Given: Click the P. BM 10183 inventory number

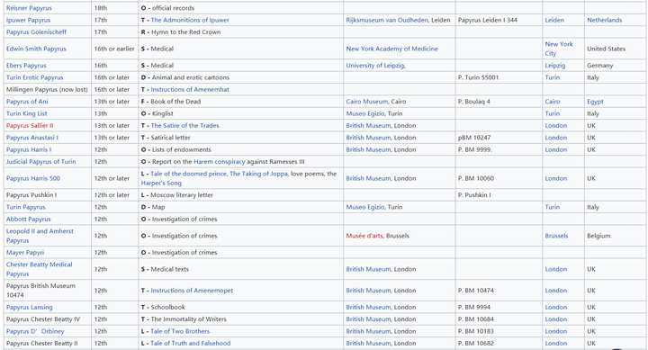Looking at the screenshot, I should pyautogui.click(x=476, y=331).
